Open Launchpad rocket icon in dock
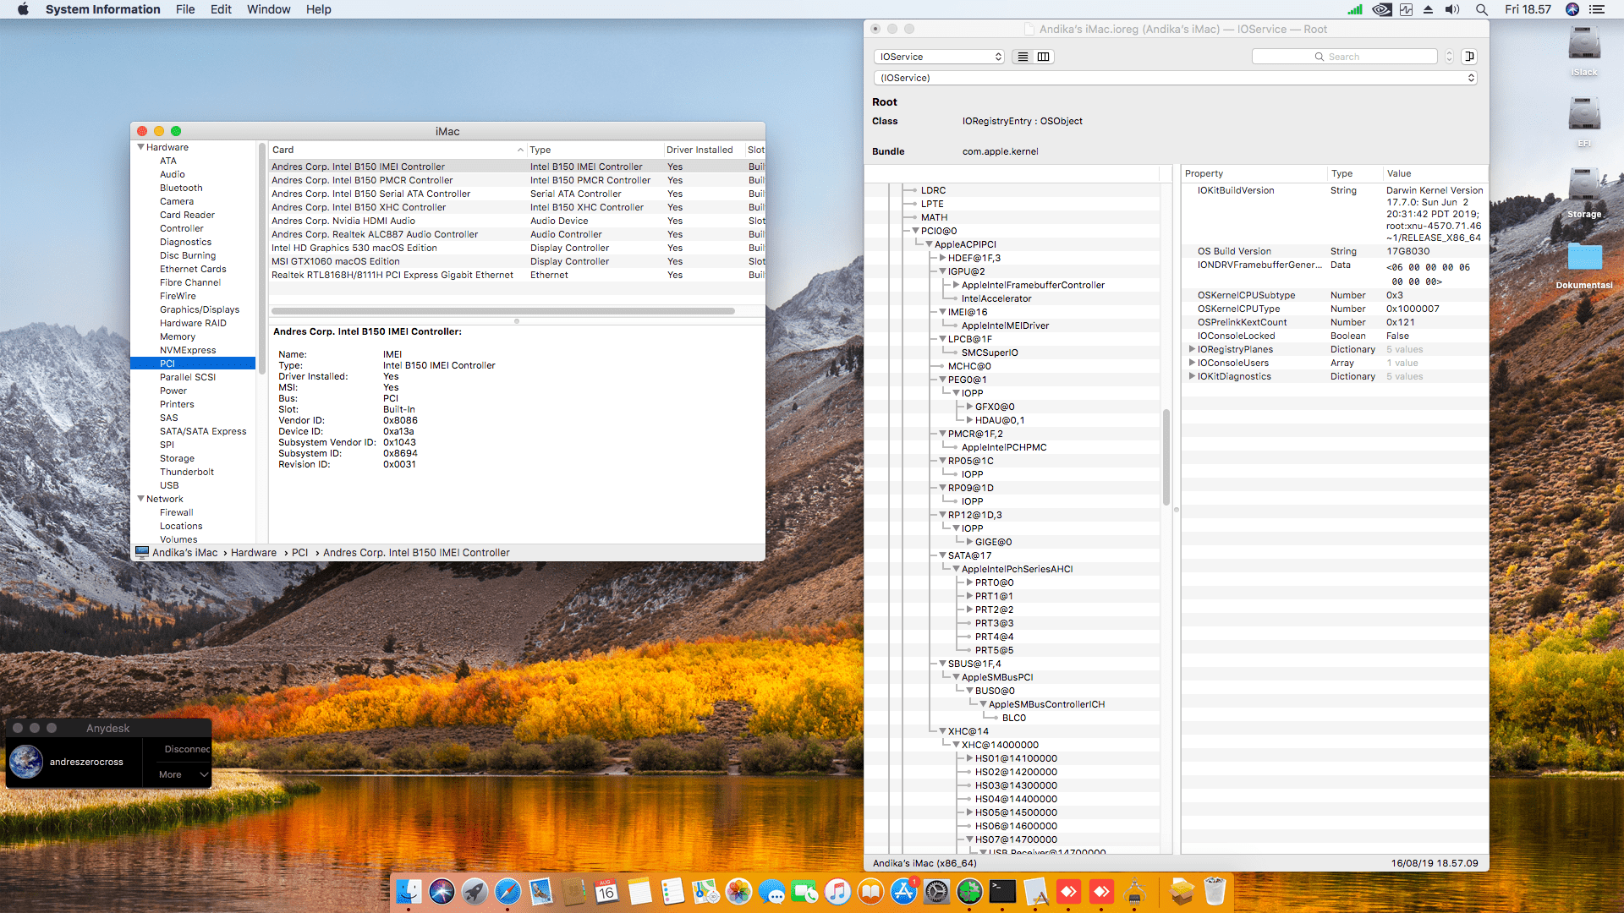The height and width of the screenshot is (913, 1624). [x=475, y=891]
